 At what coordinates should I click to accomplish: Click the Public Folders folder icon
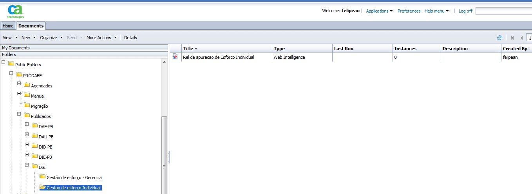(x=11, y=64)
